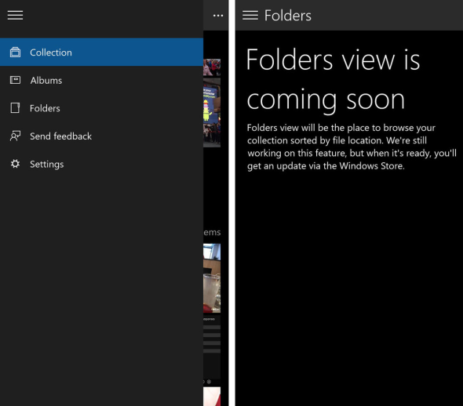The height and width of the screenshot is (406, 463).
Task: Go to the Folders menu entry
Action: point(101,108)
